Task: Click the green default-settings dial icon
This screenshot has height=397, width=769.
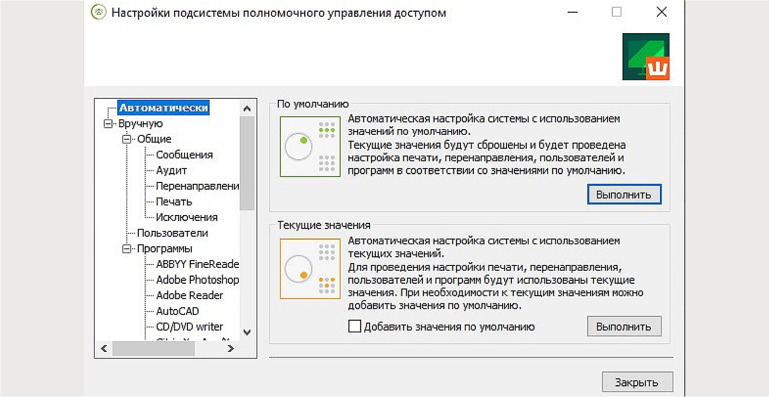Action: [310, 146]
